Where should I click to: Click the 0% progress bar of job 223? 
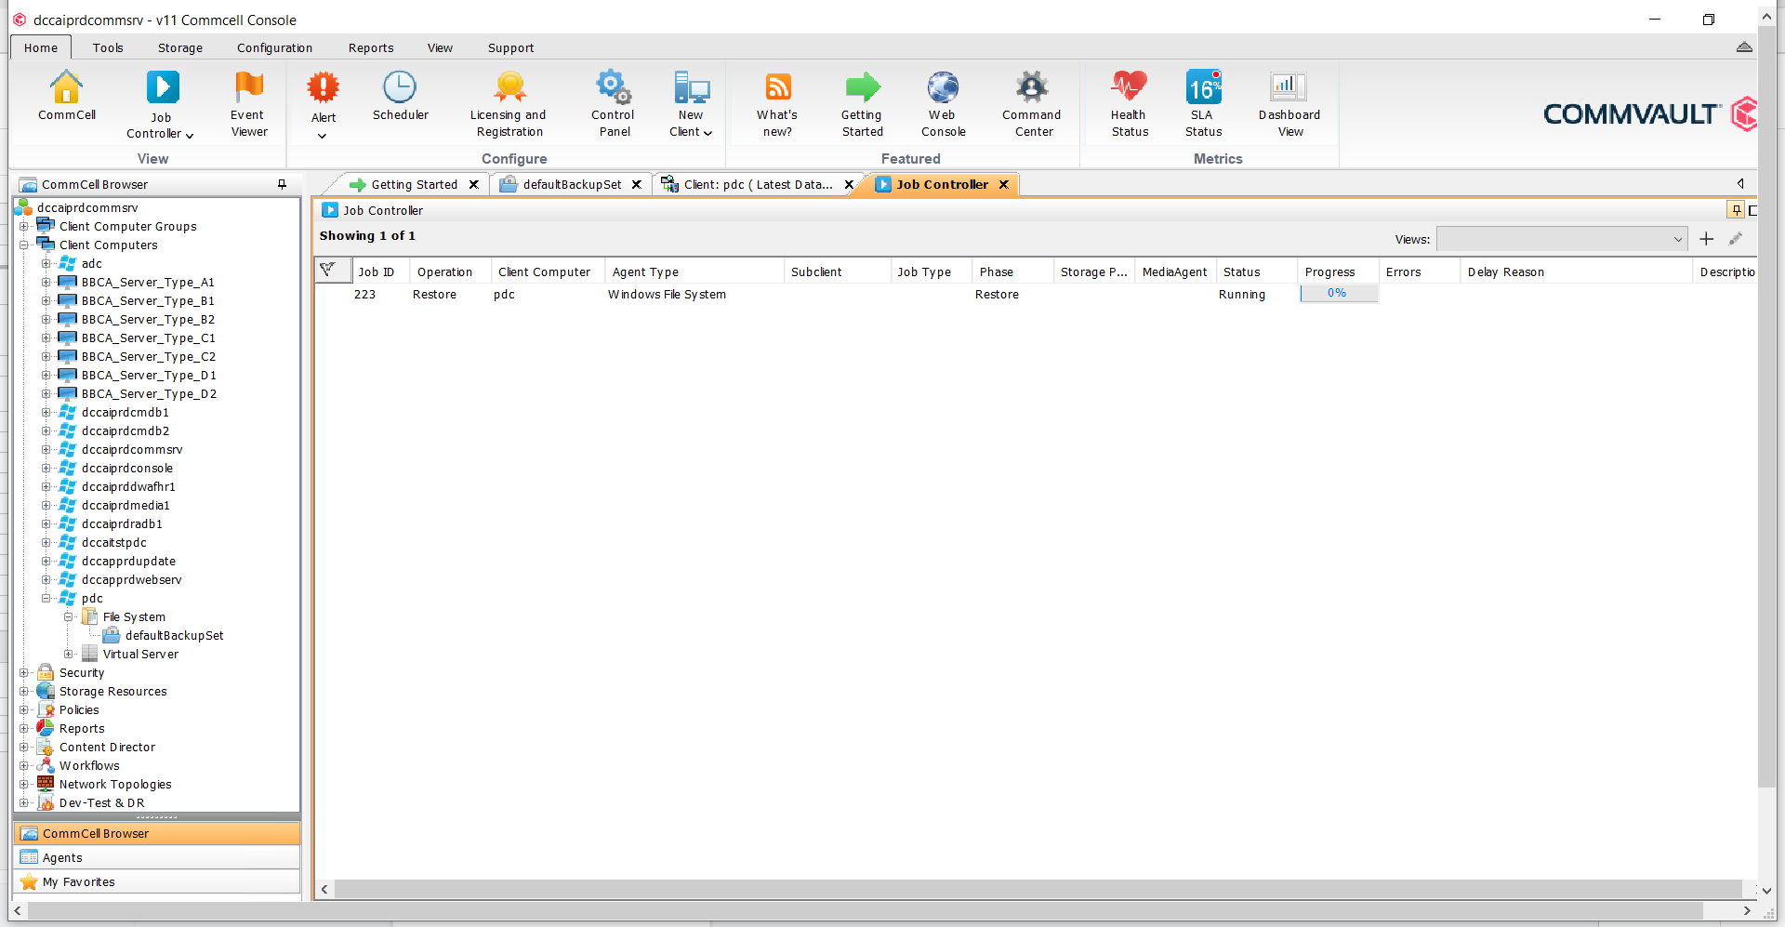click(1338, 293)
